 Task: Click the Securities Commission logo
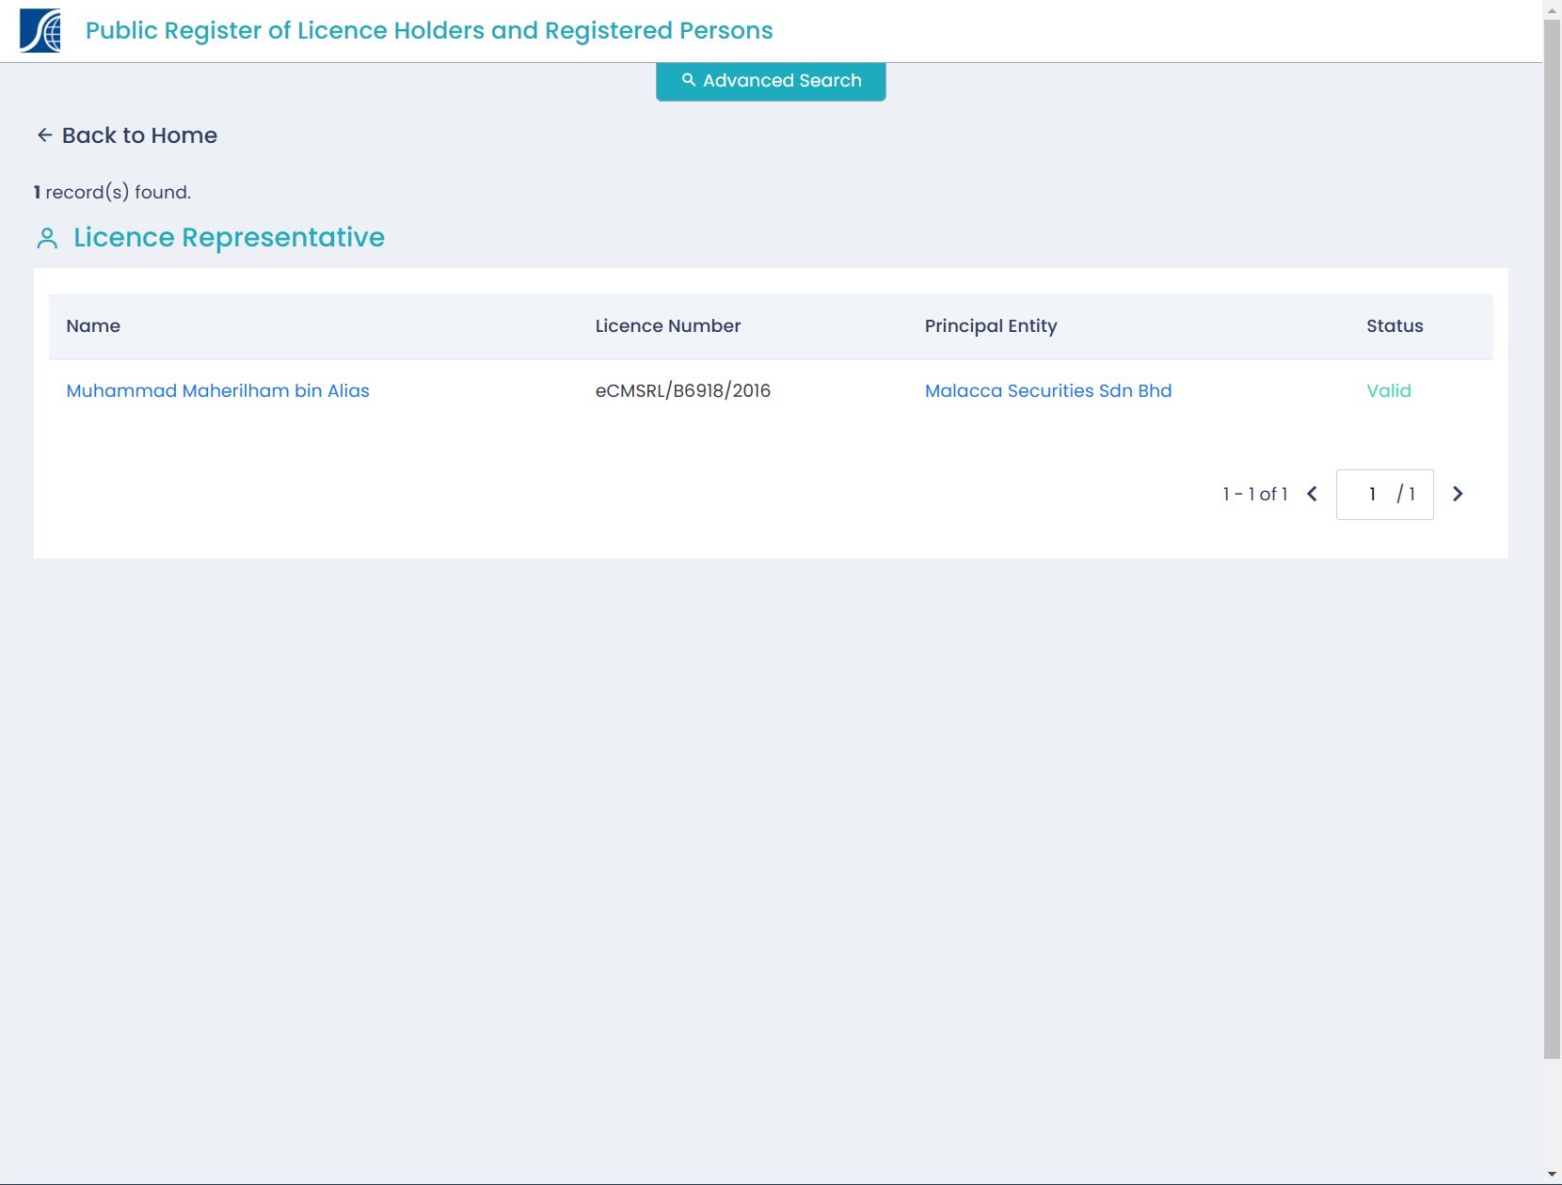point(40,31)
